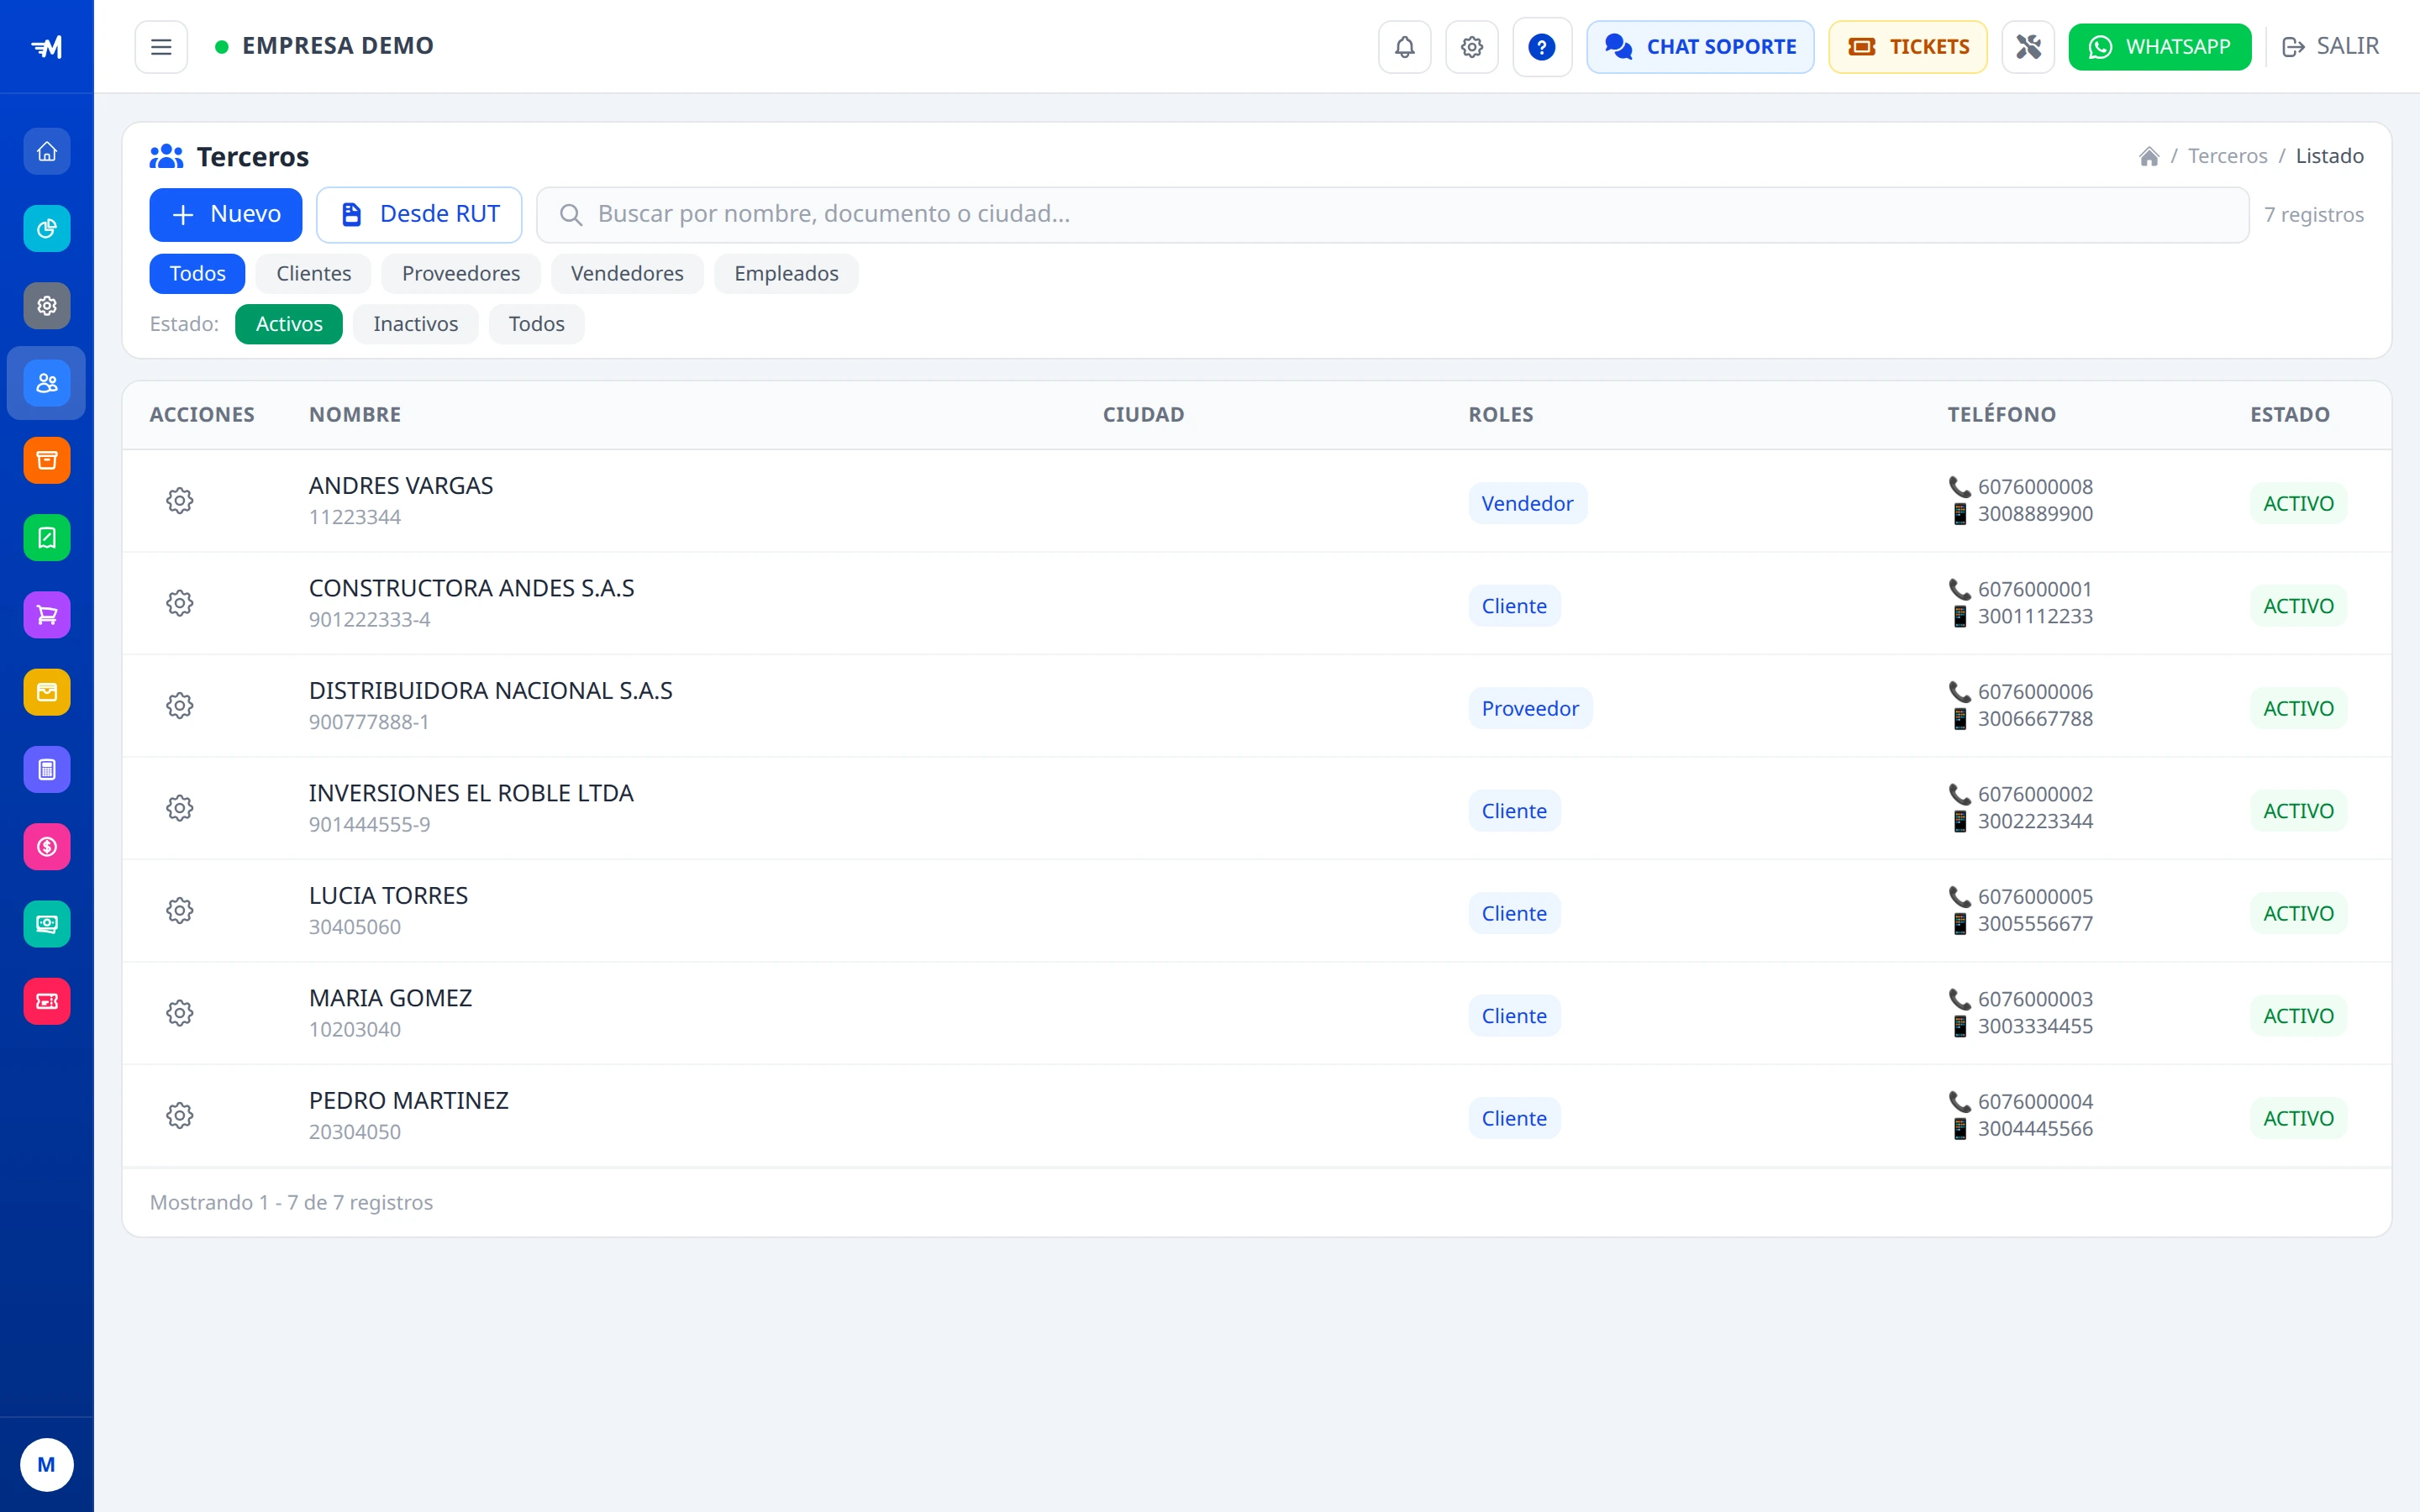This screenshot has width=2420, height=1512.
Task: Open CHAT SOPORTE
Action: click(x=1700, y=47)
